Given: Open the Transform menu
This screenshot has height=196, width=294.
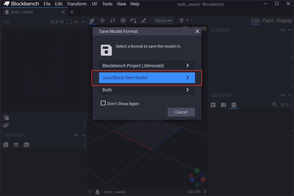Looking at the screenshot, I should coord(77,4).
